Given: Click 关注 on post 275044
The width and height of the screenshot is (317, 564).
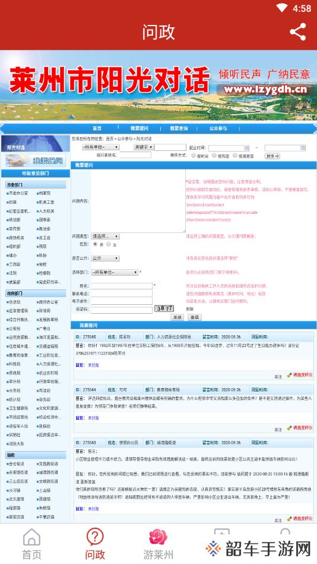Looking at the screenshot, I should coord(278,430).
